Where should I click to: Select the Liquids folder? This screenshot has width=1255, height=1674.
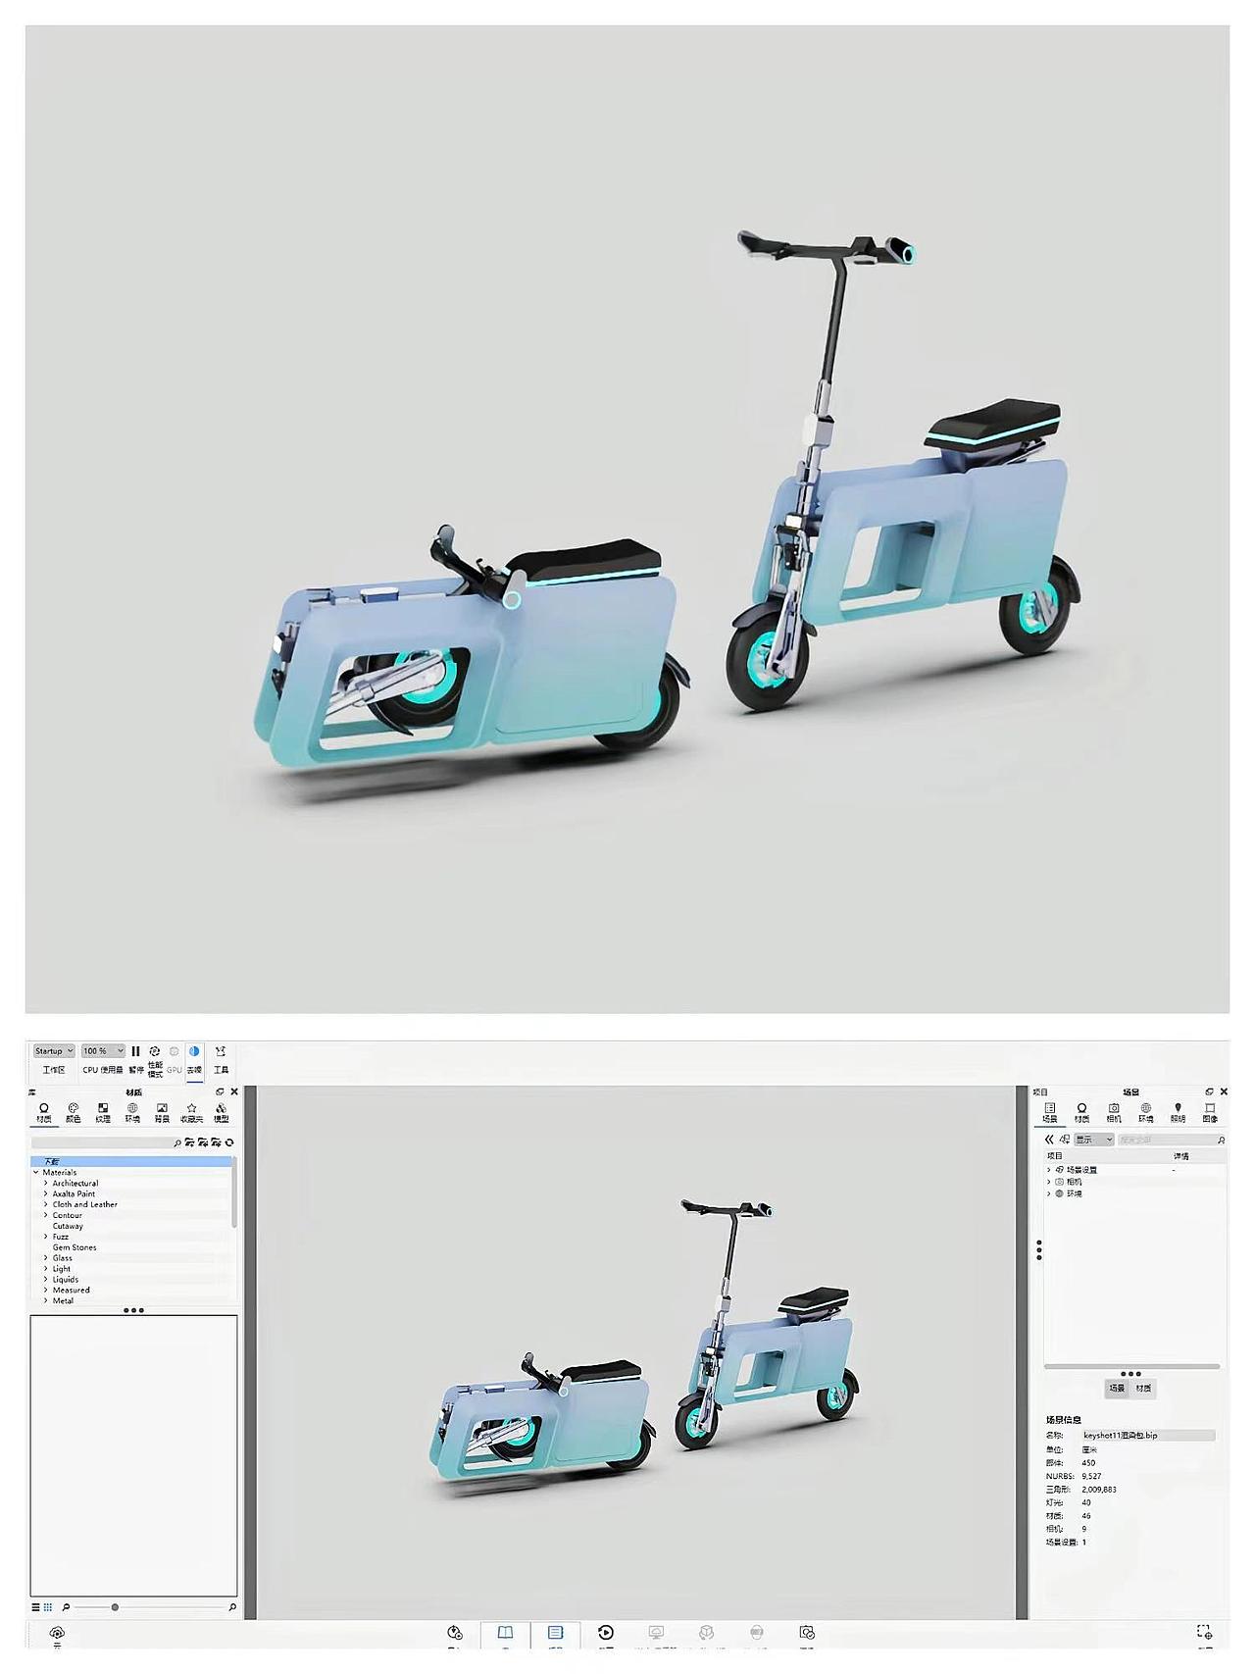tap(66, 1280)
